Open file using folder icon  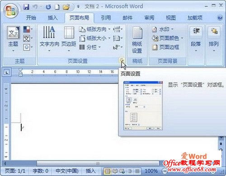(66, 7)
